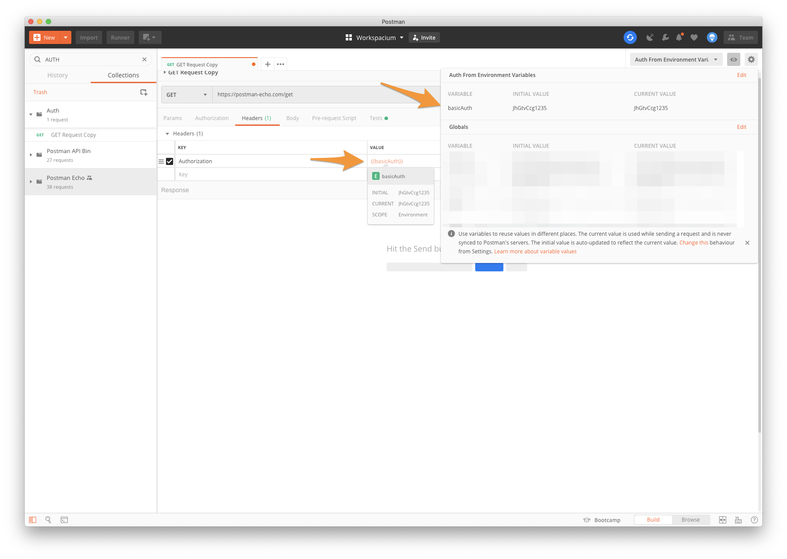Open Settings with the wrench icon
The height and width of the screenshot is (559, 787).
click(x=665, y=37)
